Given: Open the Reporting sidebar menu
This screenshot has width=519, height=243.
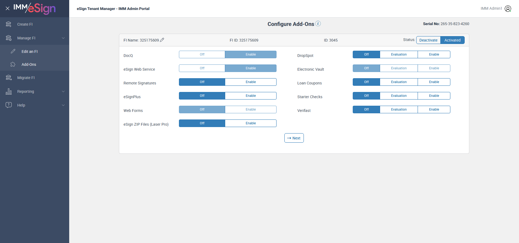Looking at the screenshot, I should coord(35,91).
